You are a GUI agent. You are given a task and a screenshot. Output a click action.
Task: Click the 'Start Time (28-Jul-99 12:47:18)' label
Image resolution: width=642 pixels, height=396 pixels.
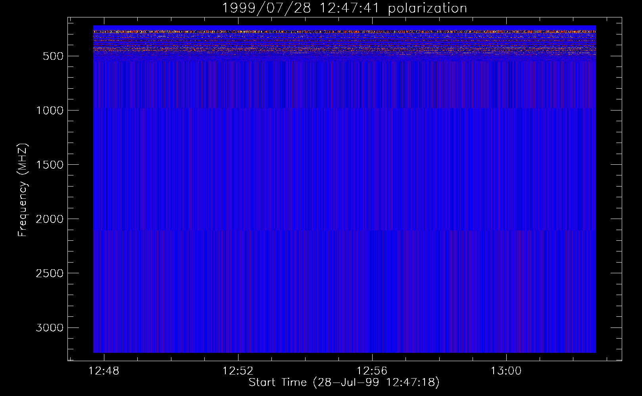click(344, 383)
